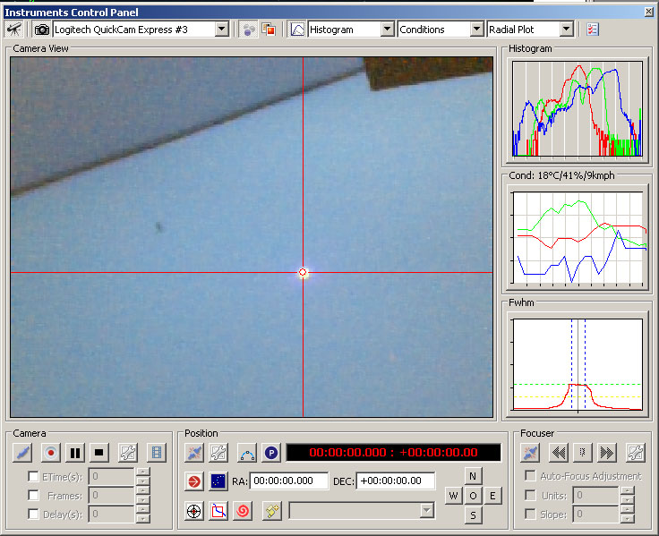Click the blue P park button
Viewport: 659px width, 536px height.
click(x=270, y=453)
